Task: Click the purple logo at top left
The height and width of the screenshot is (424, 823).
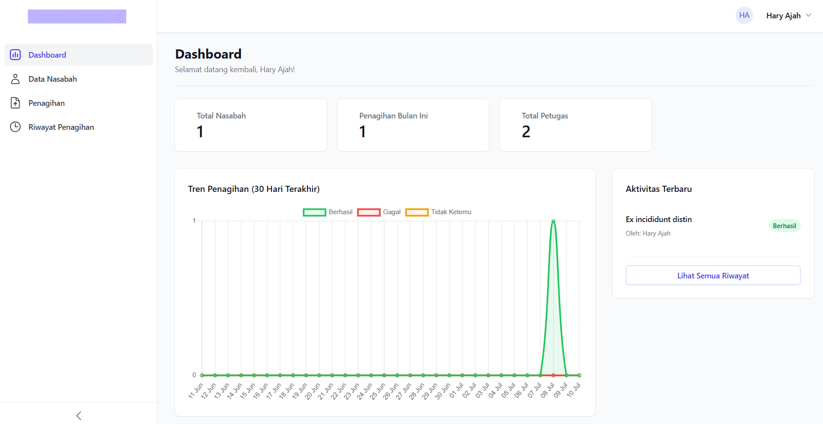Action: 77,16
